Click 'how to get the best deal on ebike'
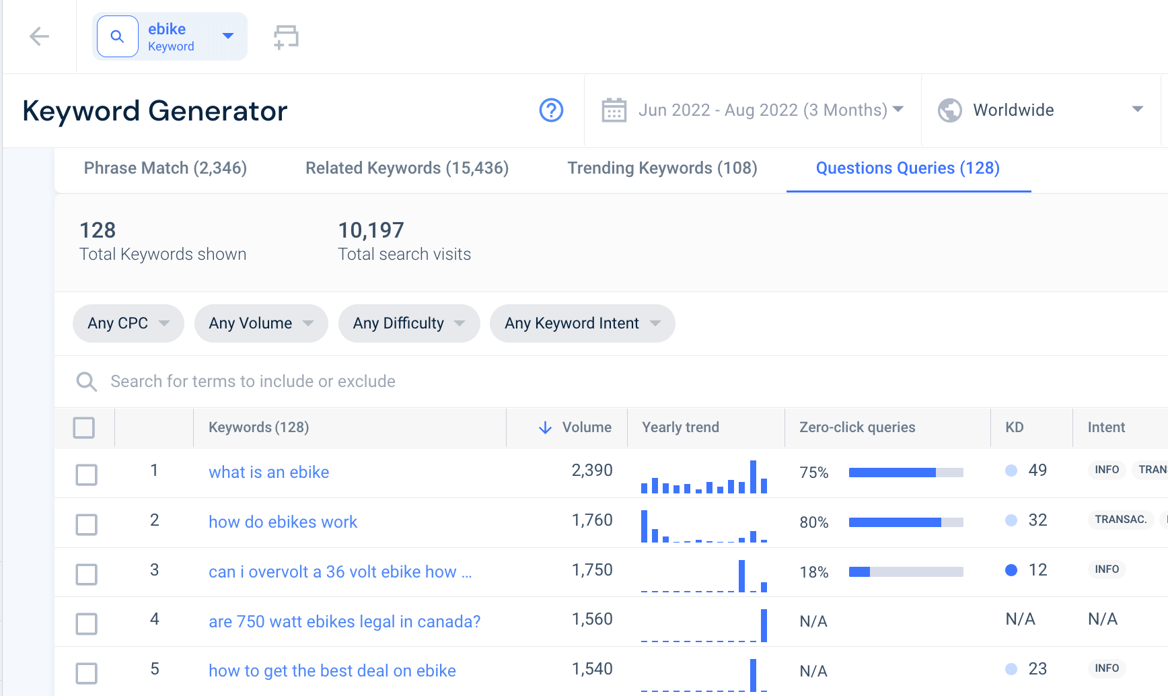The height and width of the screenshot is (696, 1168). 332,670
